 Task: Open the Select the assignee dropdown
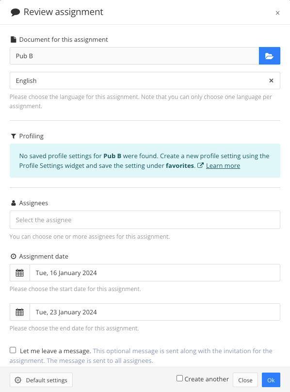click(145, 220)
